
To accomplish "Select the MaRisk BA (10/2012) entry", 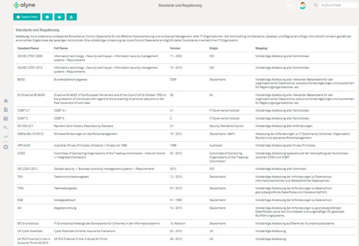I will [31, 134].
